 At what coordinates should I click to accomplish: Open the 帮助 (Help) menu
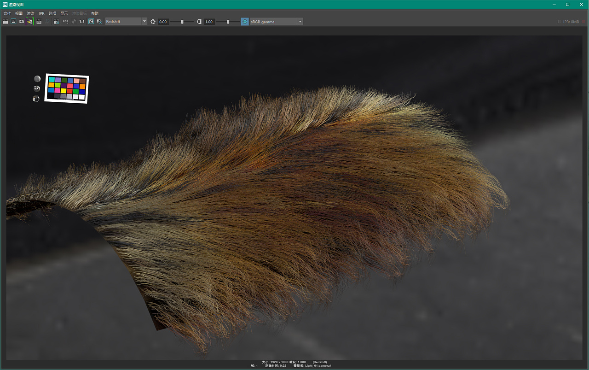(x=94, y=13)
